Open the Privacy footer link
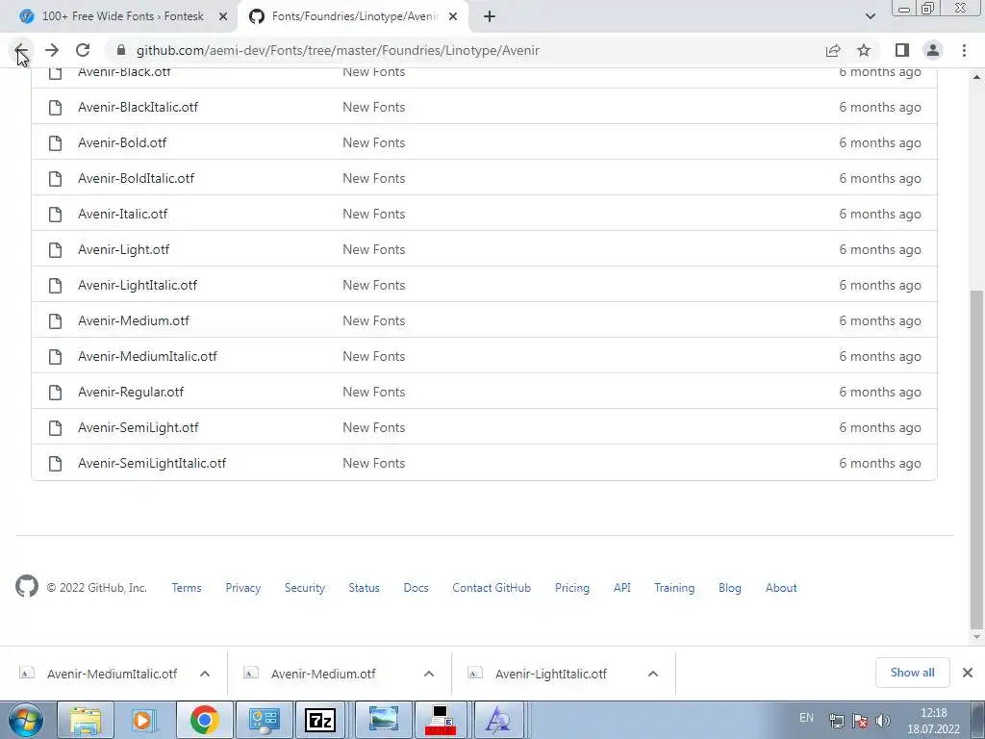The height and width of the screenshot is (739, 985). [x=243, y=588]
